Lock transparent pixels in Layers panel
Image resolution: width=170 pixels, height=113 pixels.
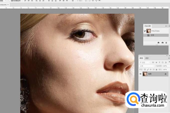click(x=145, y=69)
